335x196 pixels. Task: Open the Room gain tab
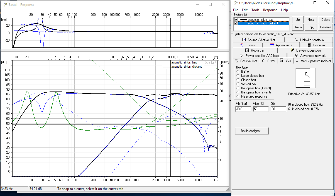pos(255,50)
